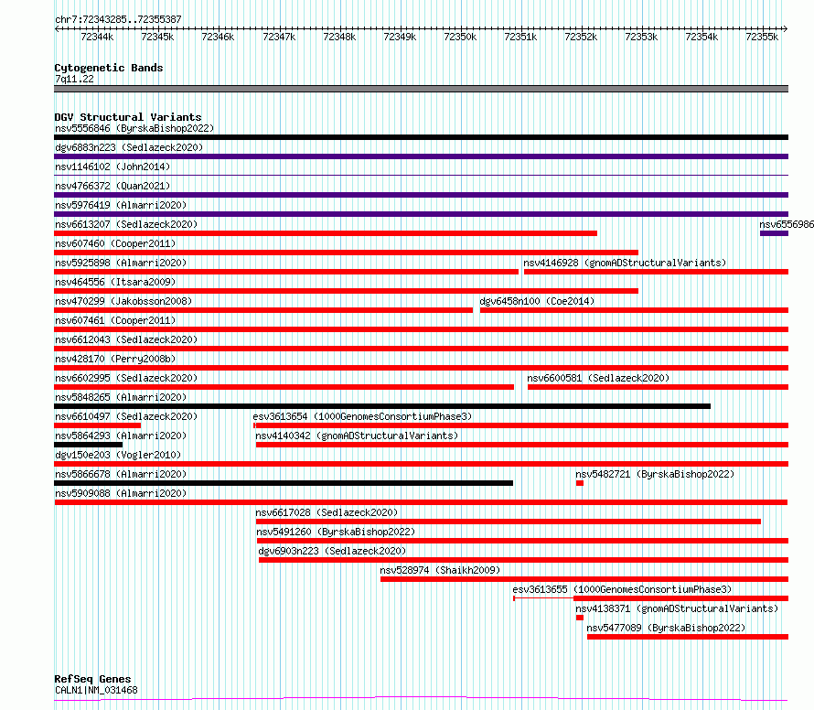
Task: Select the black nsv5866678 variant bar
Action: [284, 483]
